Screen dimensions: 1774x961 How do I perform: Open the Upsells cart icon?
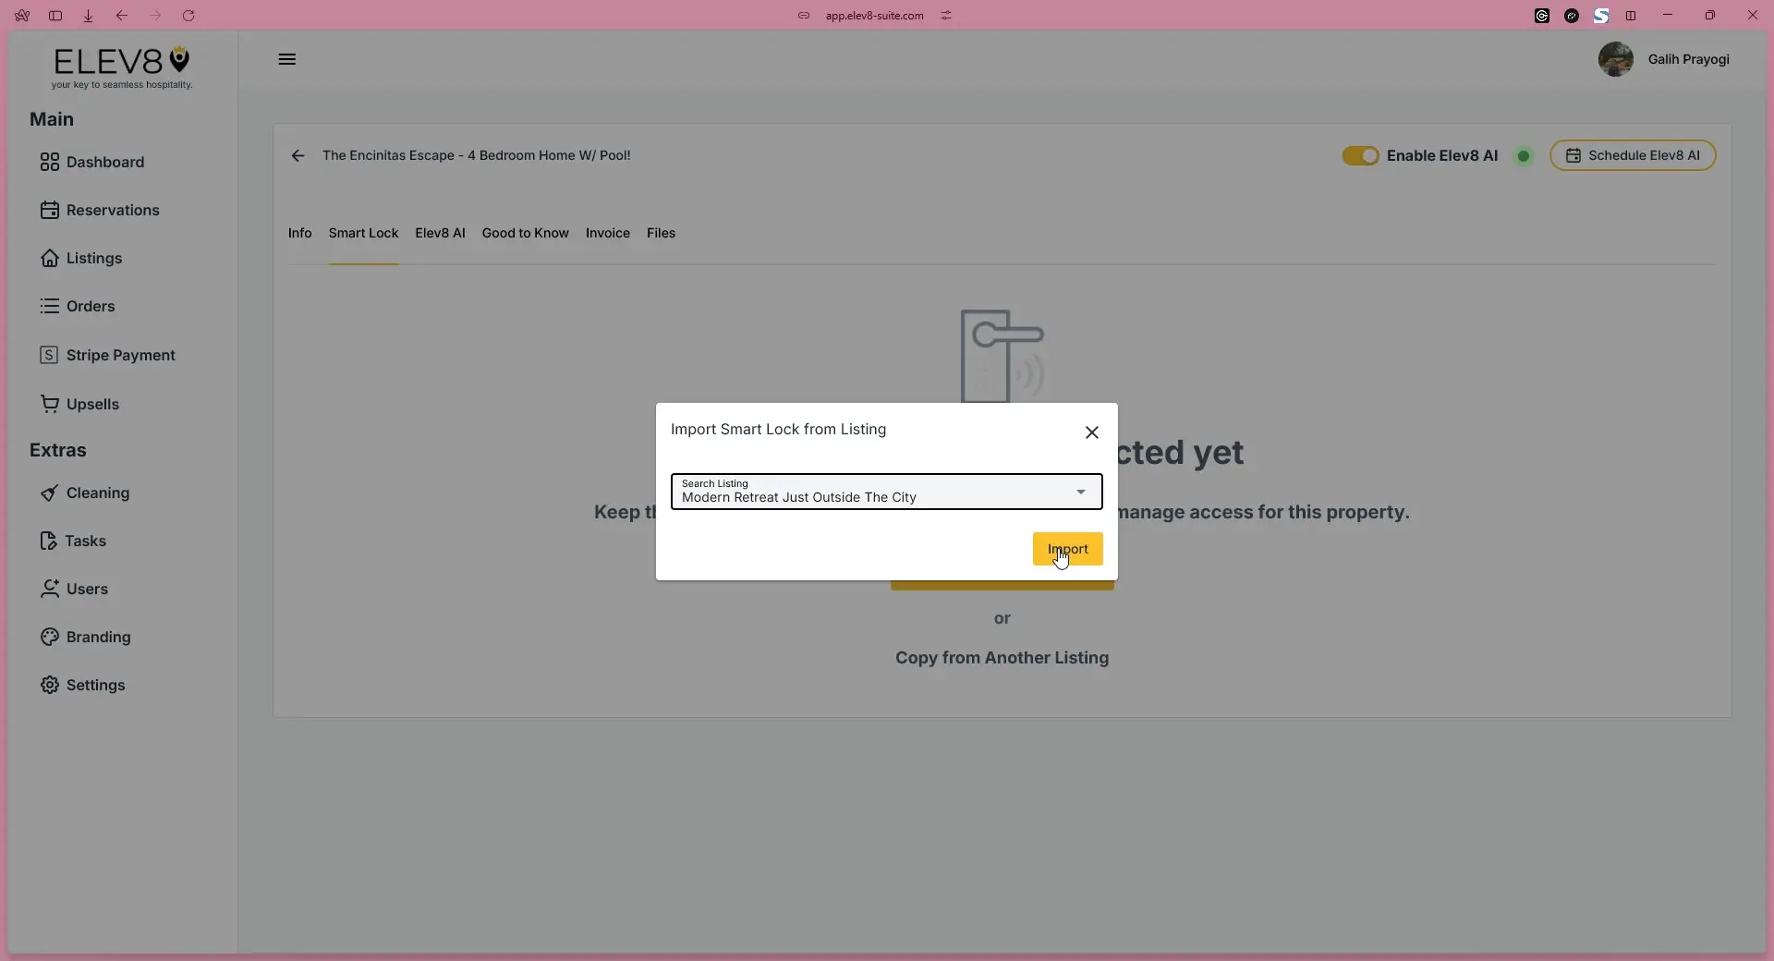(x=51, y=404)
